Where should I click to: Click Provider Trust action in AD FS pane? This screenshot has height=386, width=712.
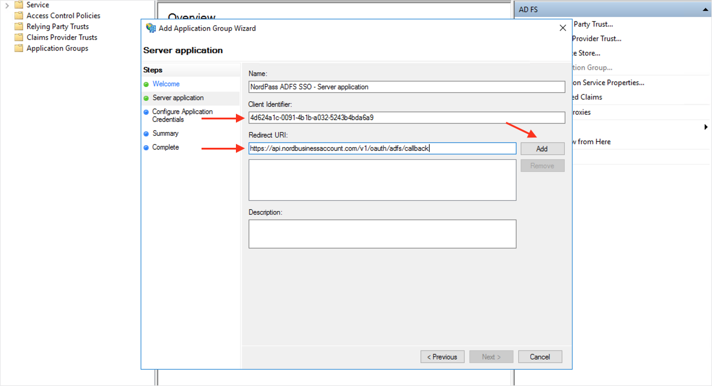point(596,39)
